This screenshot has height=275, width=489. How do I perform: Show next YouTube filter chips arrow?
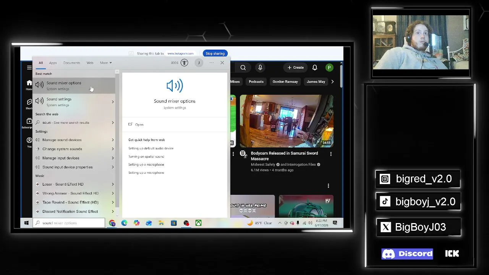332,82
